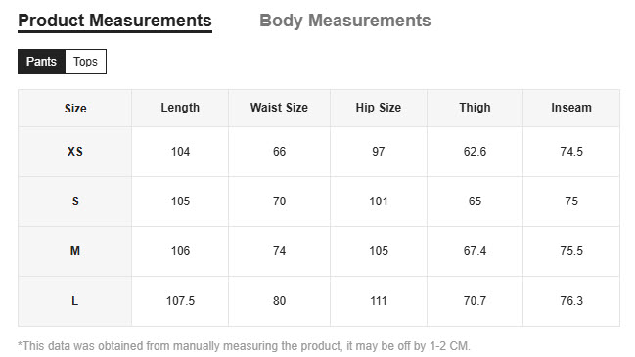Click the L hip size value 111
This screenshot has height=357, width=635.
(x=379, y=301)
